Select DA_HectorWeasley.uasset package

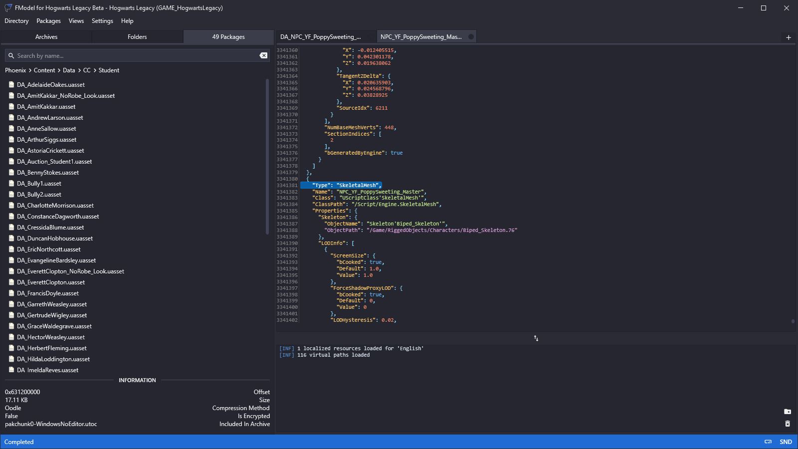50,337
